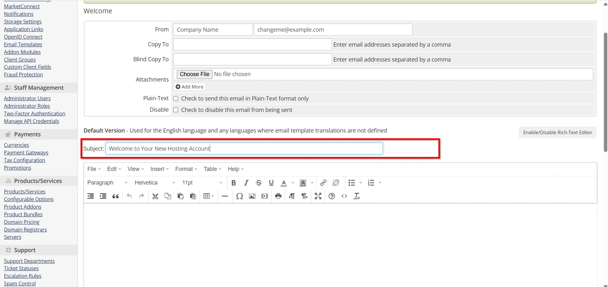The height and width of the screenshot is (287, 608).
Task: Decrease indent of the paragraph
Action: click(91, 196)
